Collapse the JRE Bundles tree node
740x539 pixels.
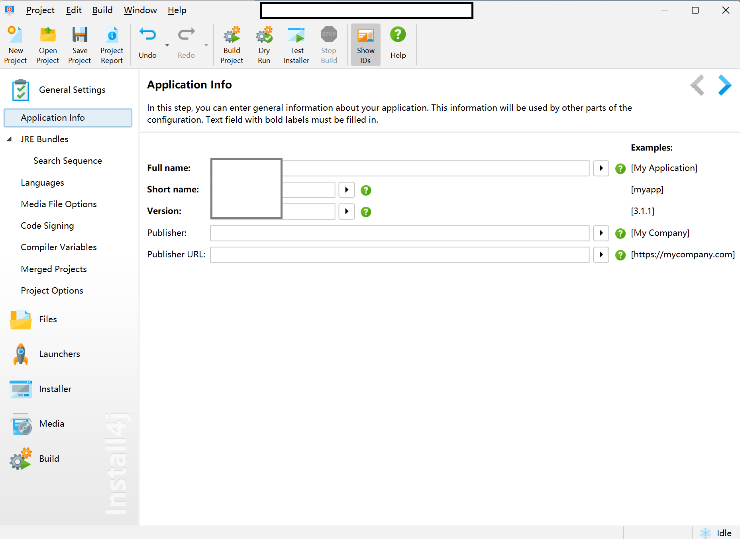(9, 139)
